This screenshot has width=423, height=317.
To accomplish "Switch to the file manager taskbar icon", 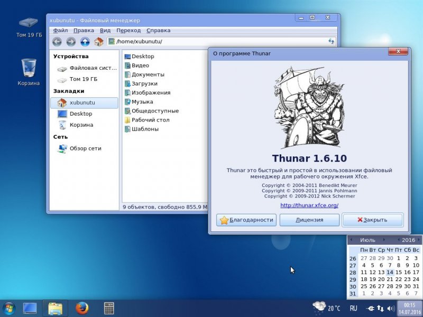I will (x=56, y=308).
